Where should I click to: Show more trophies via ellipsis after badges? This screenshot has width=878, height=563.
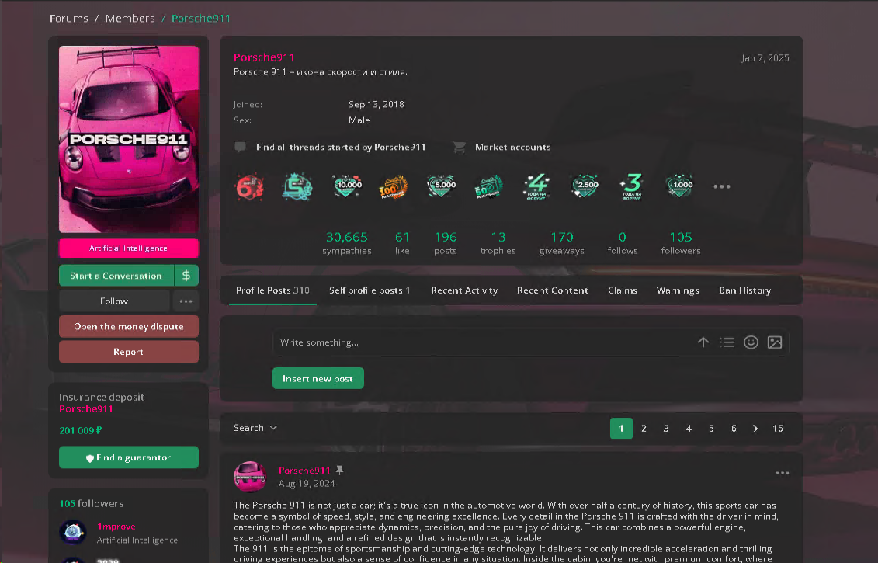tap(722, 186)
